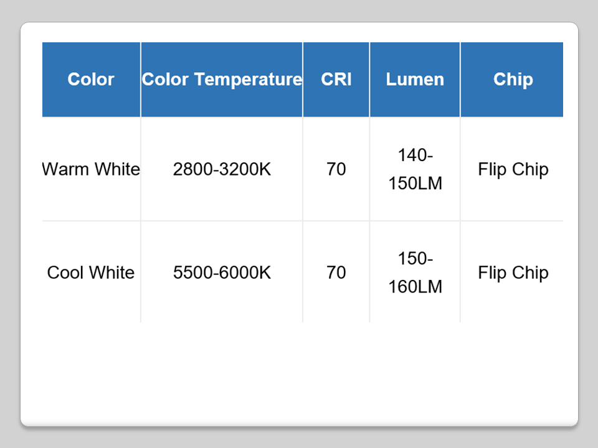Select the Warm White cell
This screenshot has height=448, width=598.
tap(91, 169)
